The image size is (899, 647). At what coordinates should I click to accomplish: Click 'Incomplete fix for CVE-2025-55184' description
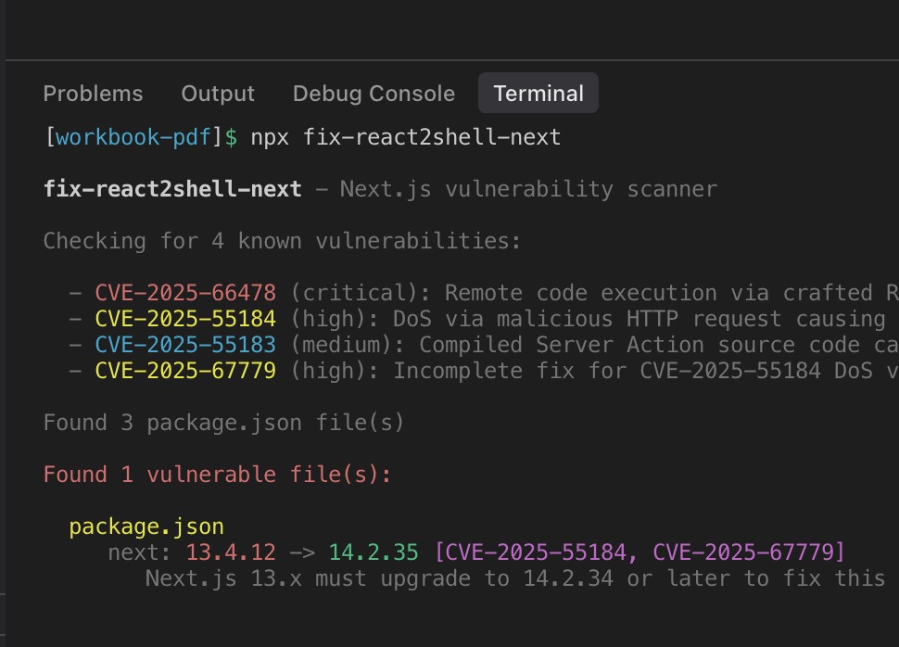(x=607, y=371)
